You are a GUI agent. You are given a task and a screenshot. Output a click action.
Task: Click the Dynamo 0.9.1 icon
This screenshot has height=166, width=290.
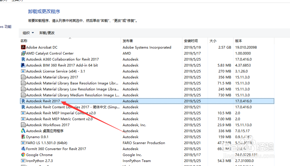click(x=23, y=137)
